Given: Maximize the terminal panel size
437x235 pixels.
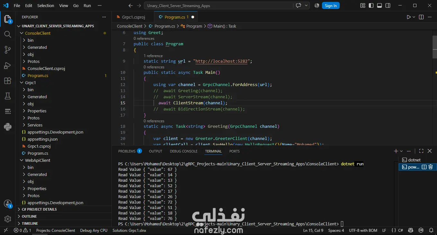Looking at the screenshot, I should click(x=421, y=151).
